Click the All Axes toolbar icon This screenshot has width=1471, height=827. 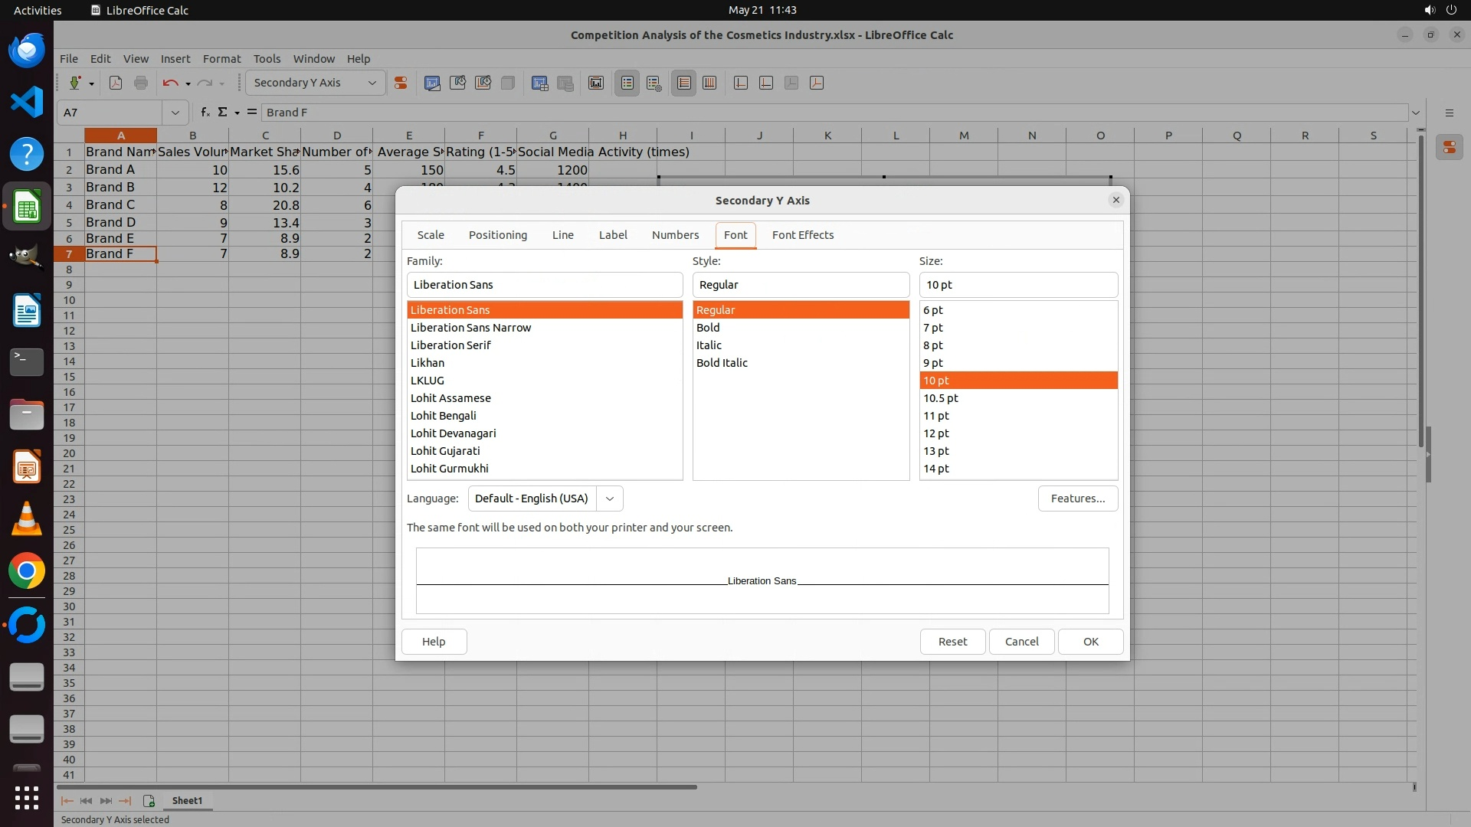click(x=817, y=83)
